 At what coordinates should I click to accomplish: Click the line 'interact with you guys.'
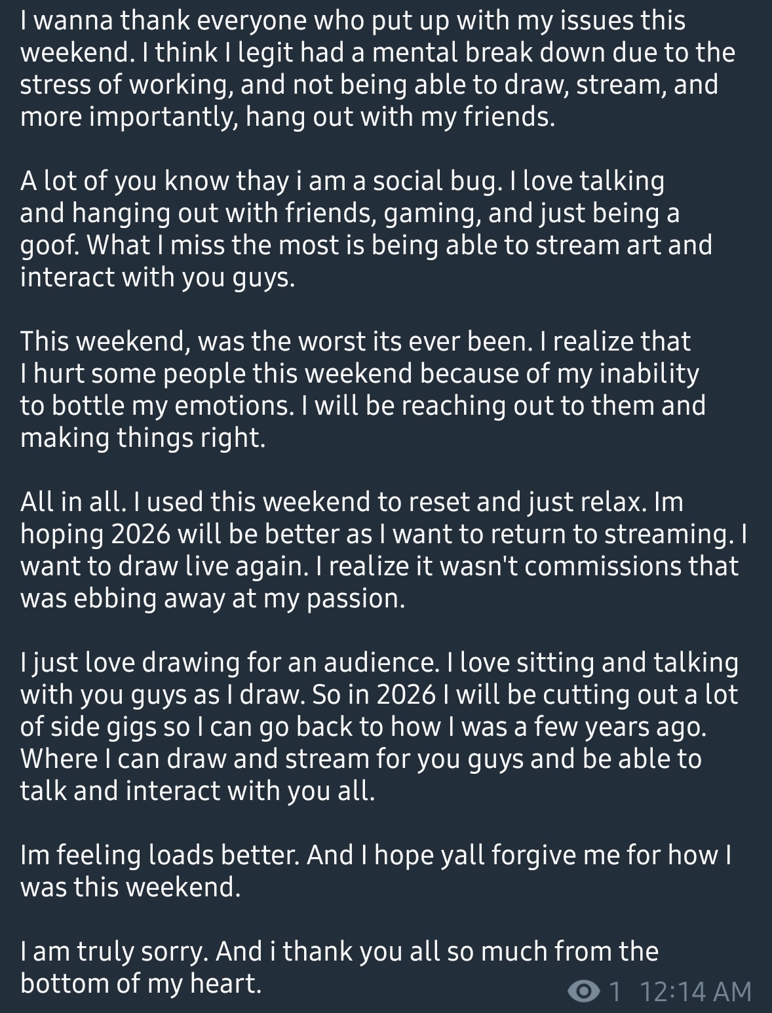coord(157,277)
